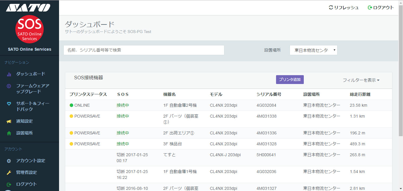
Task: Click the account settings gear icon
Action: click(x=9, y=161)
